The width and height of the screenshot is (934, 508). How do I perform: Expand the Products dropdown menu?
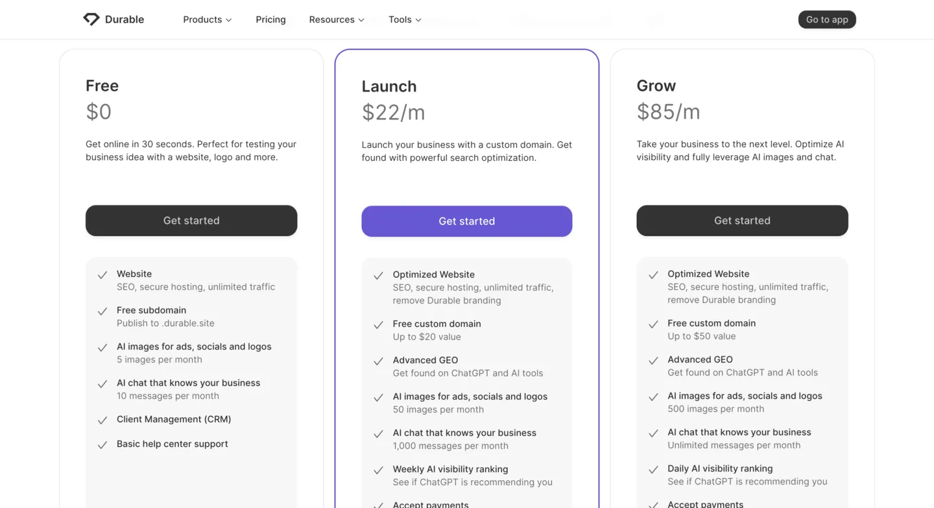[x=207, y=19]
